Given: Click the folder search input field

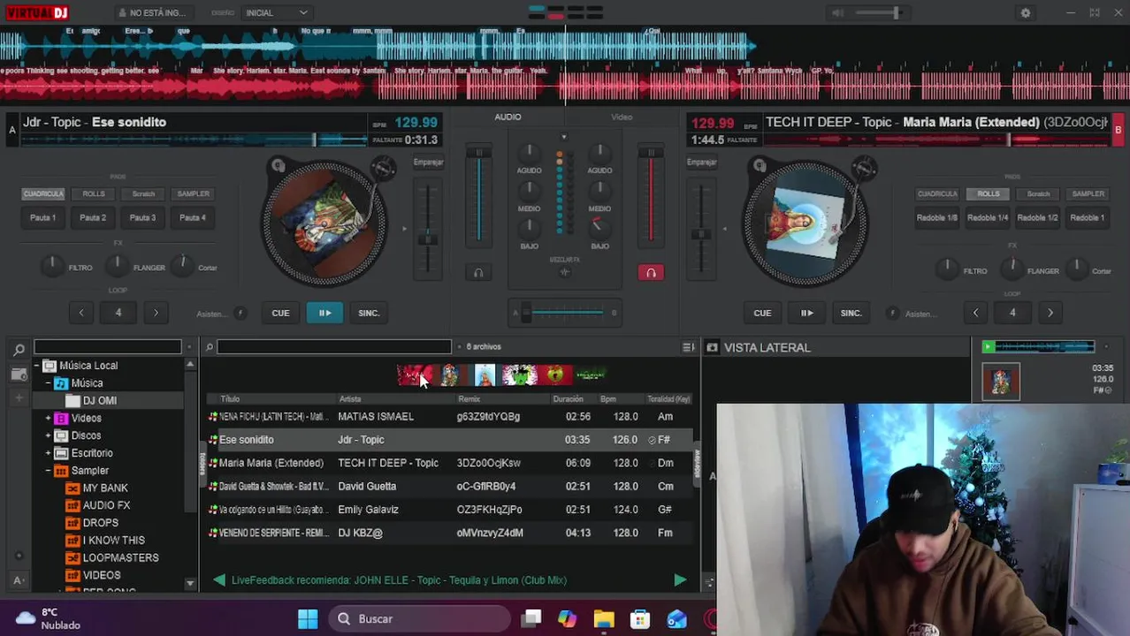Looking at the screenshot, I should [107, 347].
